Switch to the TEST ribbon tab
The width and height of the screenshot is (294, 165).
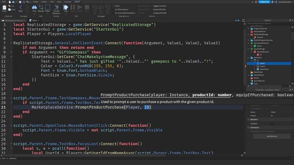pyautogui.click(x=52, y=2)
